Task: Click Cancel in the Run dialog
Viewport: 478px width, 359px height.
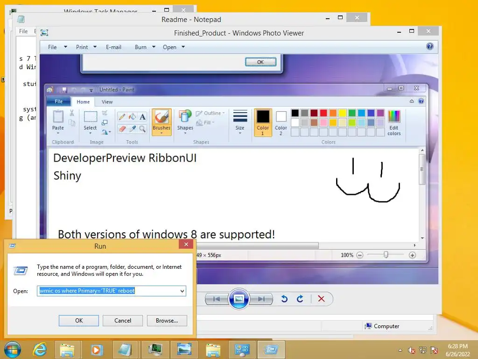Action: pos(123,321)
